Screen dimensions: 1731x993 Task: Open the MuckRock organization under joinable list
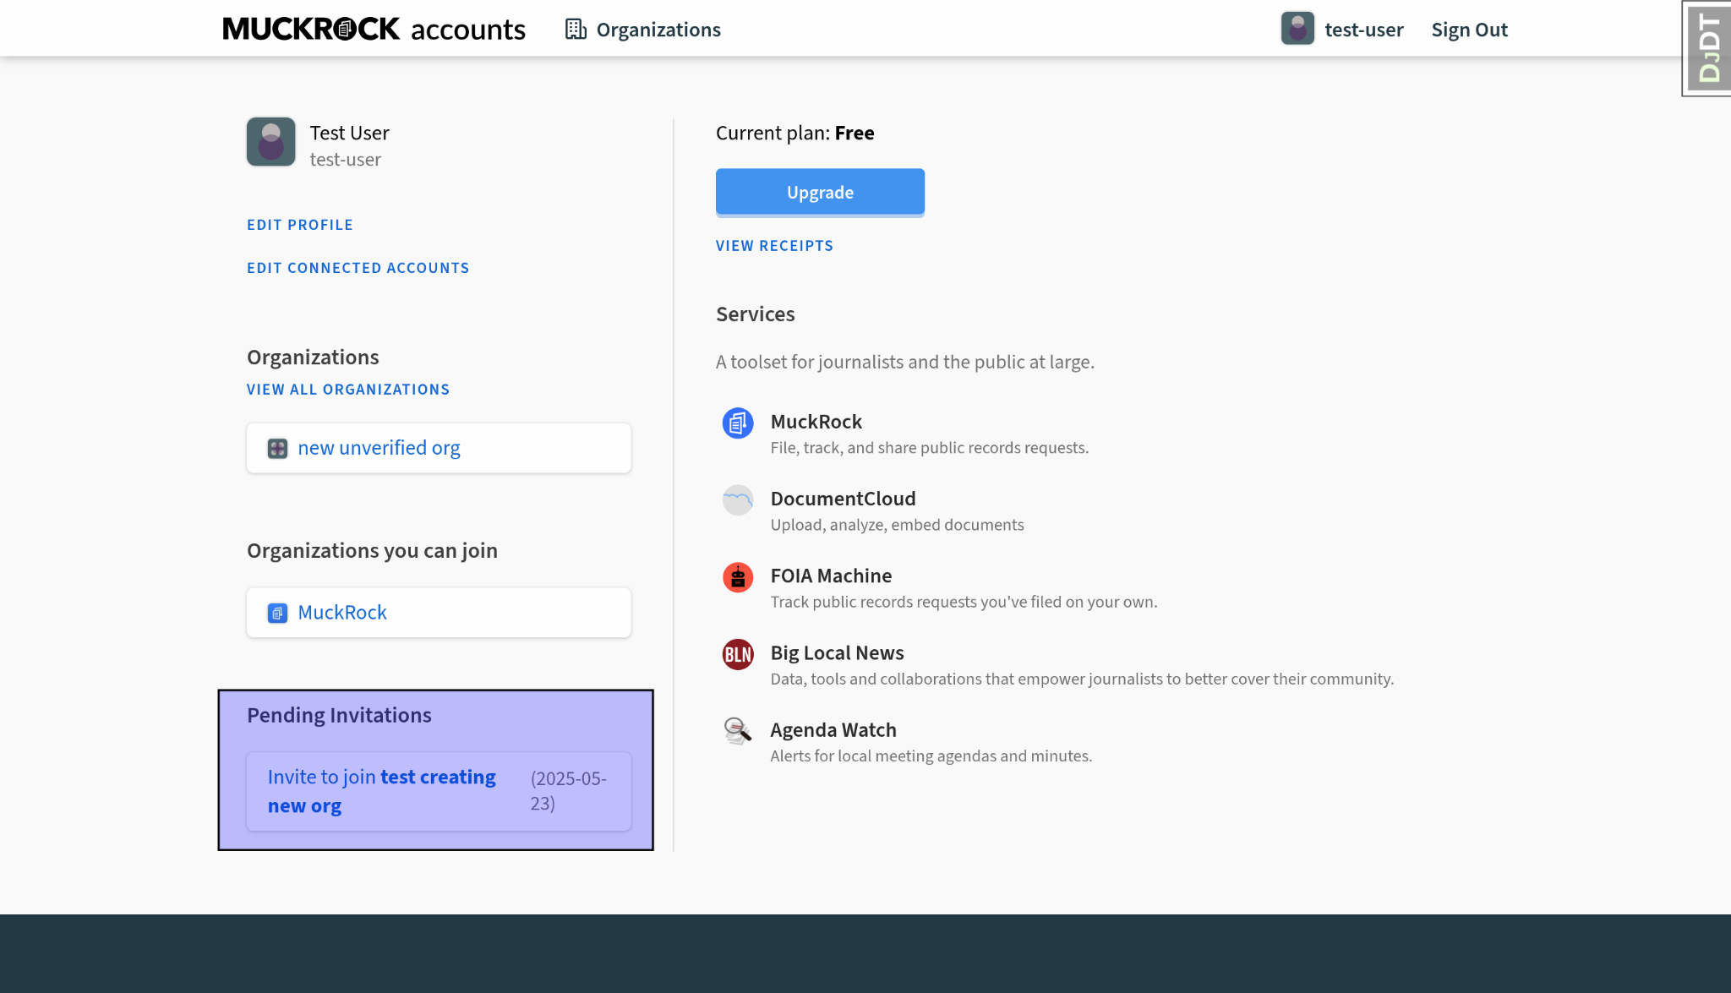coord(342,613)
